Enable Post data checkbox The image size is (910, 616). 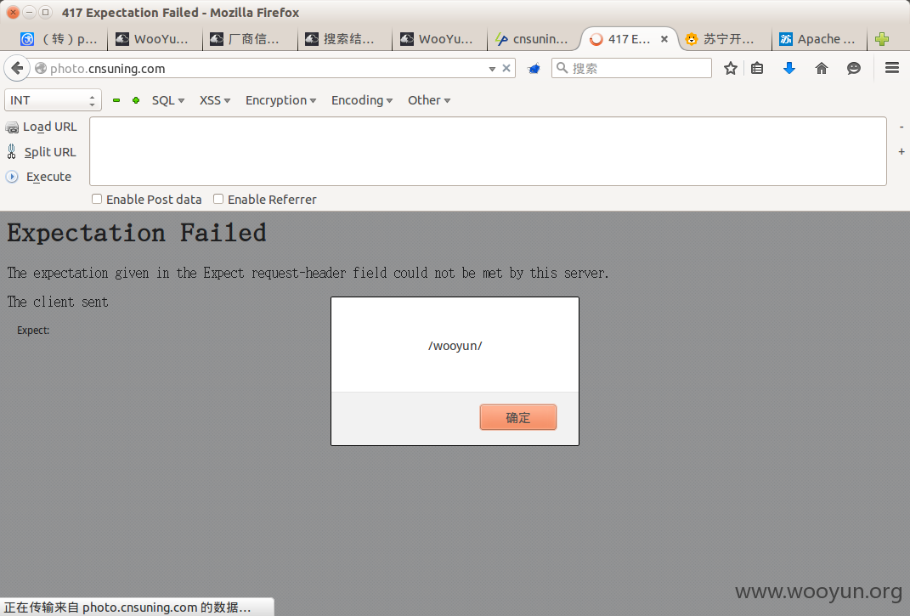[x=97, y=199]
